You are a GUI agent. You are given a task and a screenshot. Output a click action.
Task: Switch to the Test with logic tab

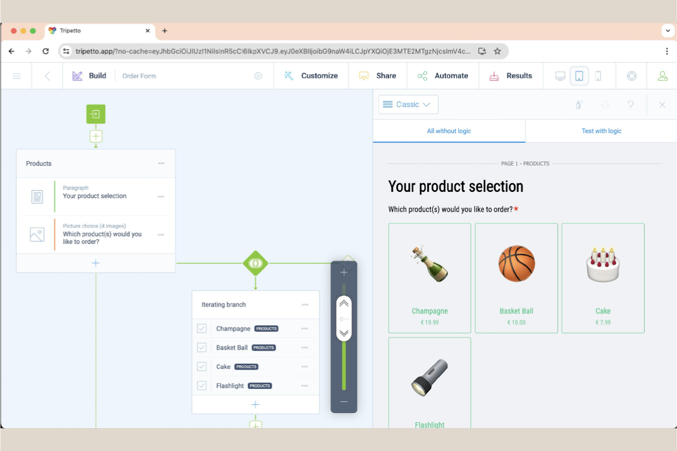pos(601,131)
